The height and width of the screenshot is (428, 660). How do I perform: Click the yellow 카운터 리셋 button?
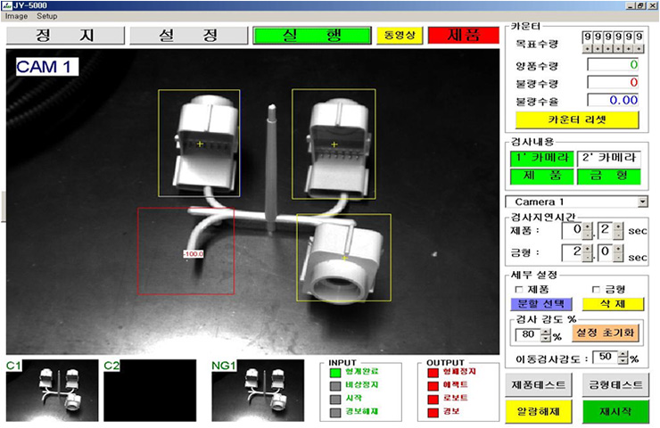pos(576,119)
